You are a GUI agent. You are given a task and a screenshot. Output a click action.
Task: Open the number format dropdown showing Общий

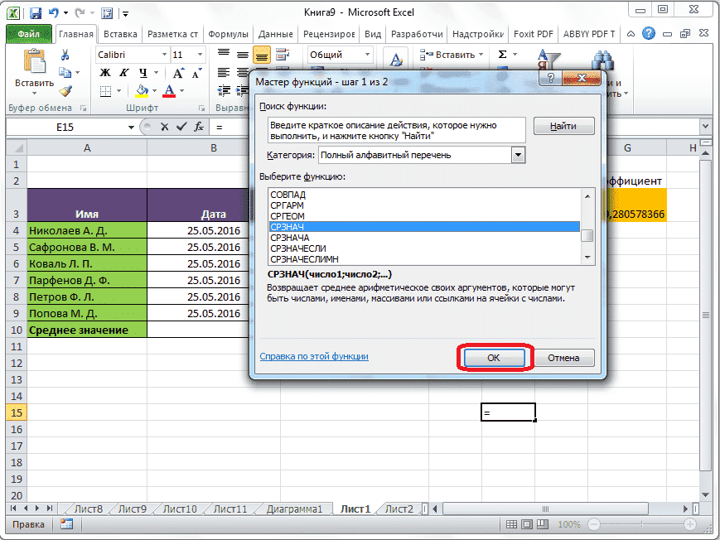point(367,55)
